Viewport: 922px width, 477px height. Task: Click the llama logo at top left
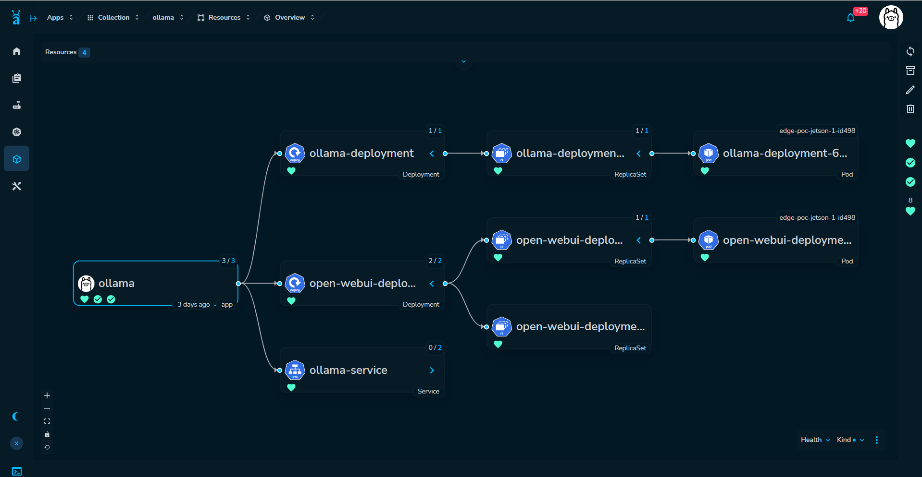(x=16, y=17)
